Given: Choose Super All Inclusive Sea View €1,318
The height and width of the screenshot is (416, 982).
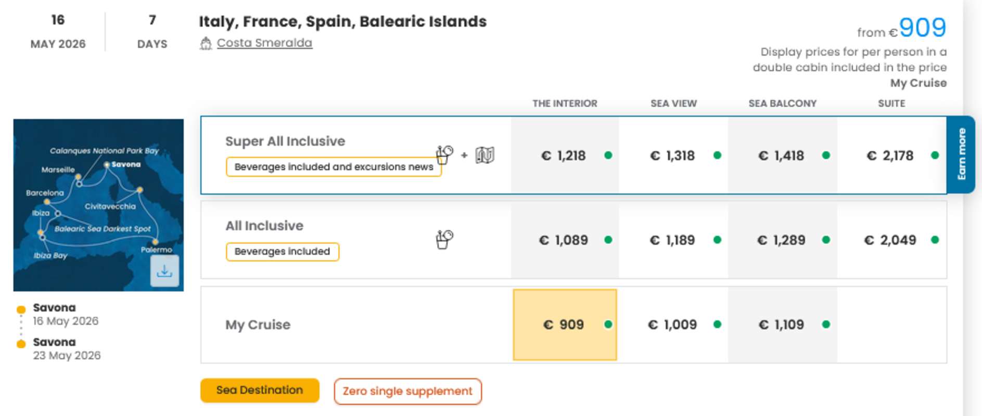Looking at the screenshot, I should tap(672, 155).
